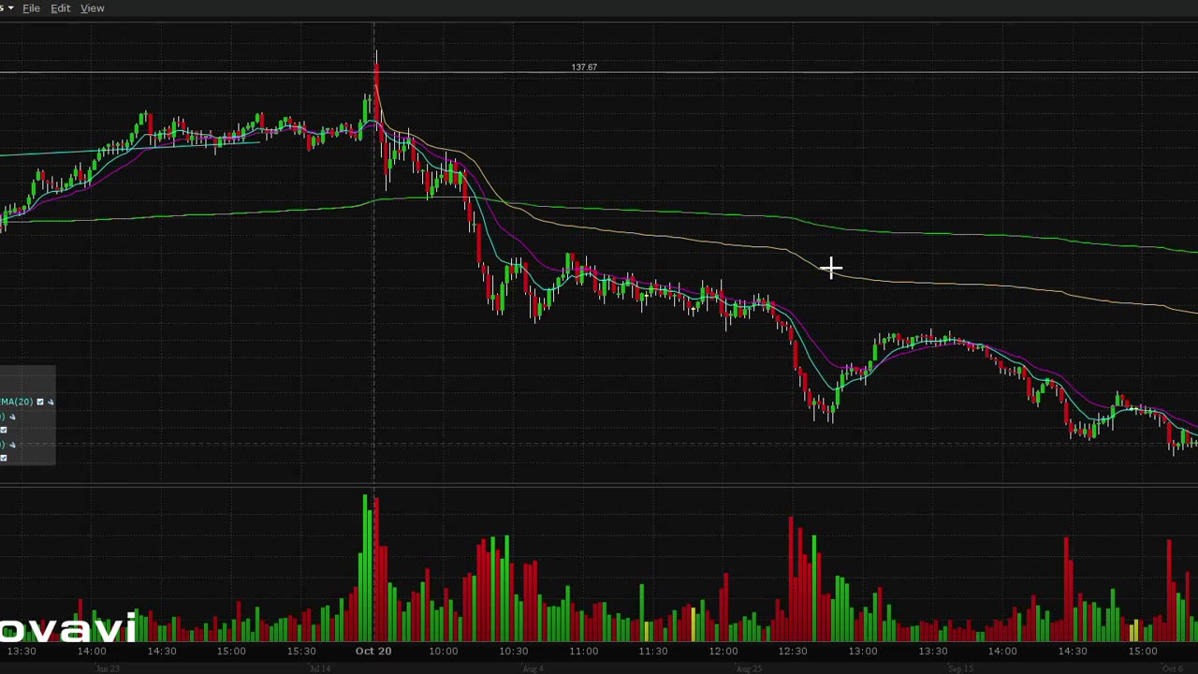Click the 13:00 time axis label
This screenshot has width=1198, height=674.
(863, 651)
